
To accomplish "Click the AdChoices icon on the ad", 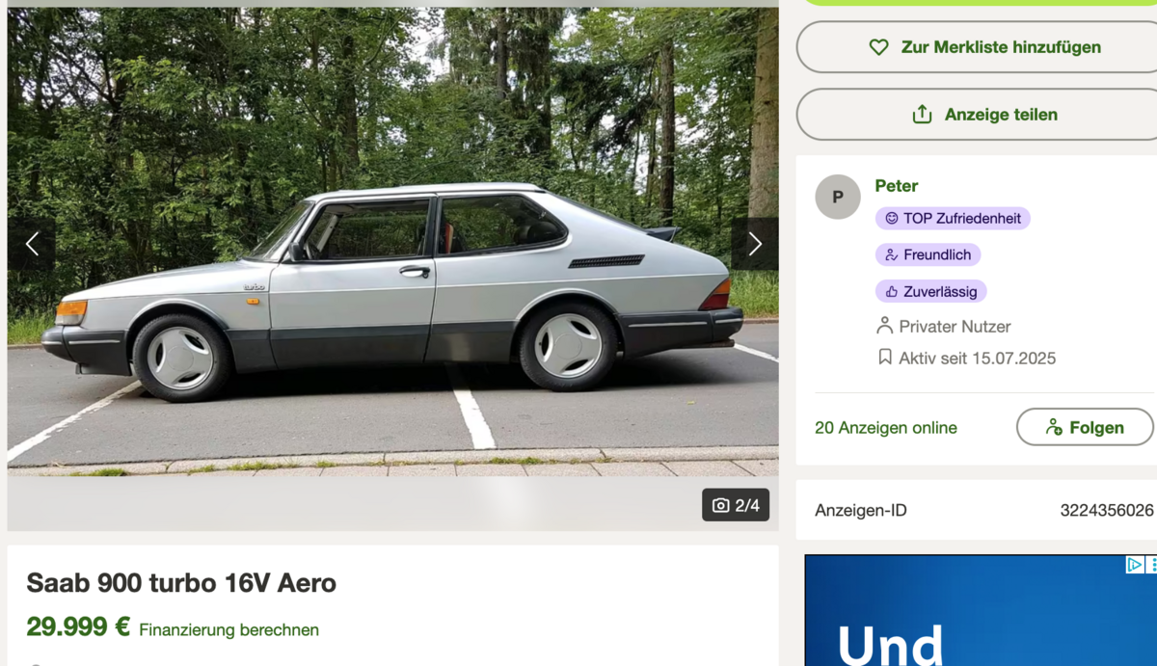I will point(1135,565).
